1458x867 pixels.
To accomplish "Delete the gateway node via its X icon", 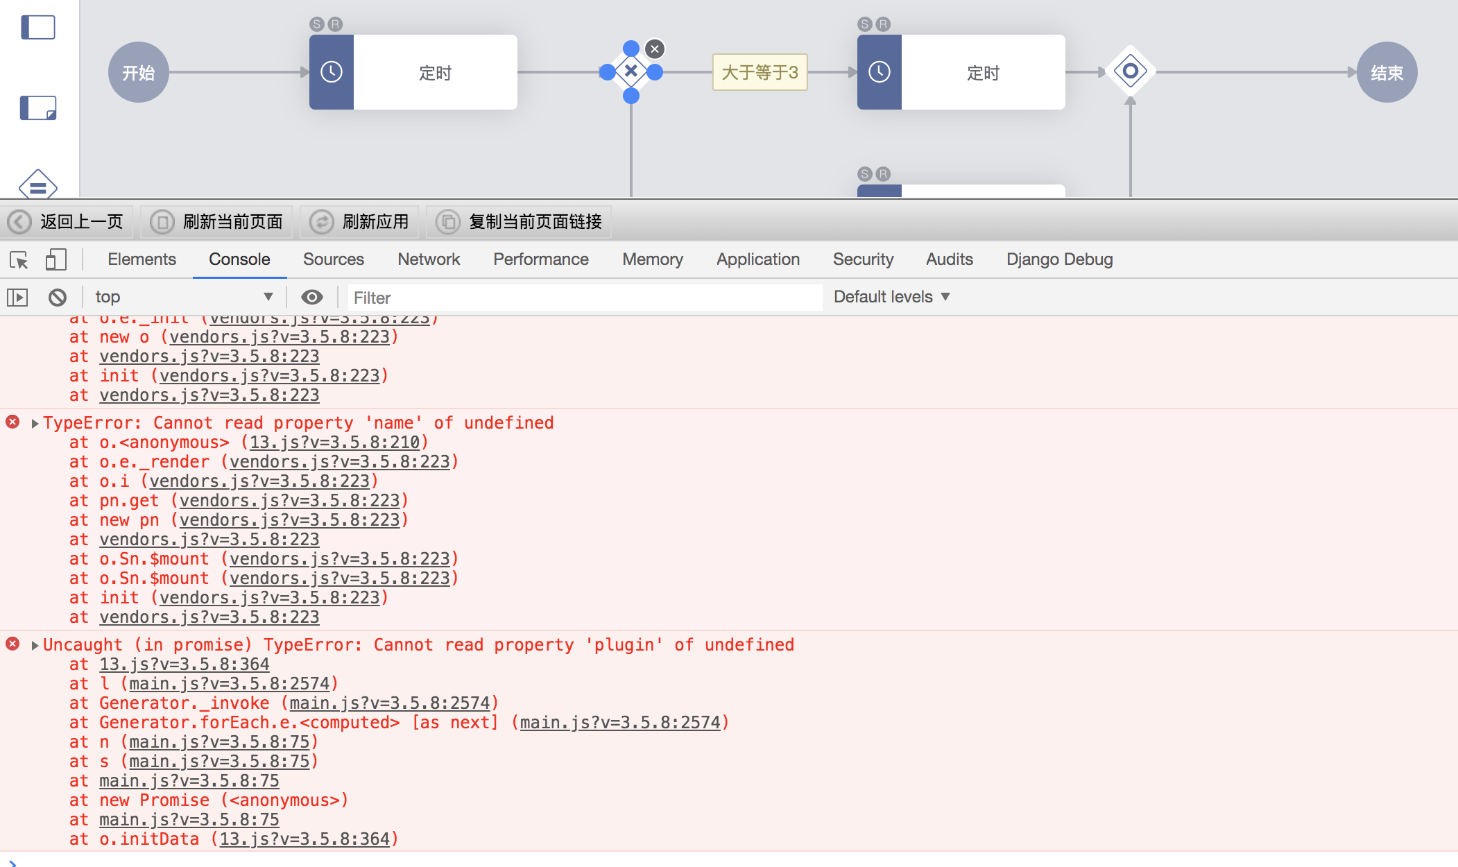I will [x=653, y=49].
